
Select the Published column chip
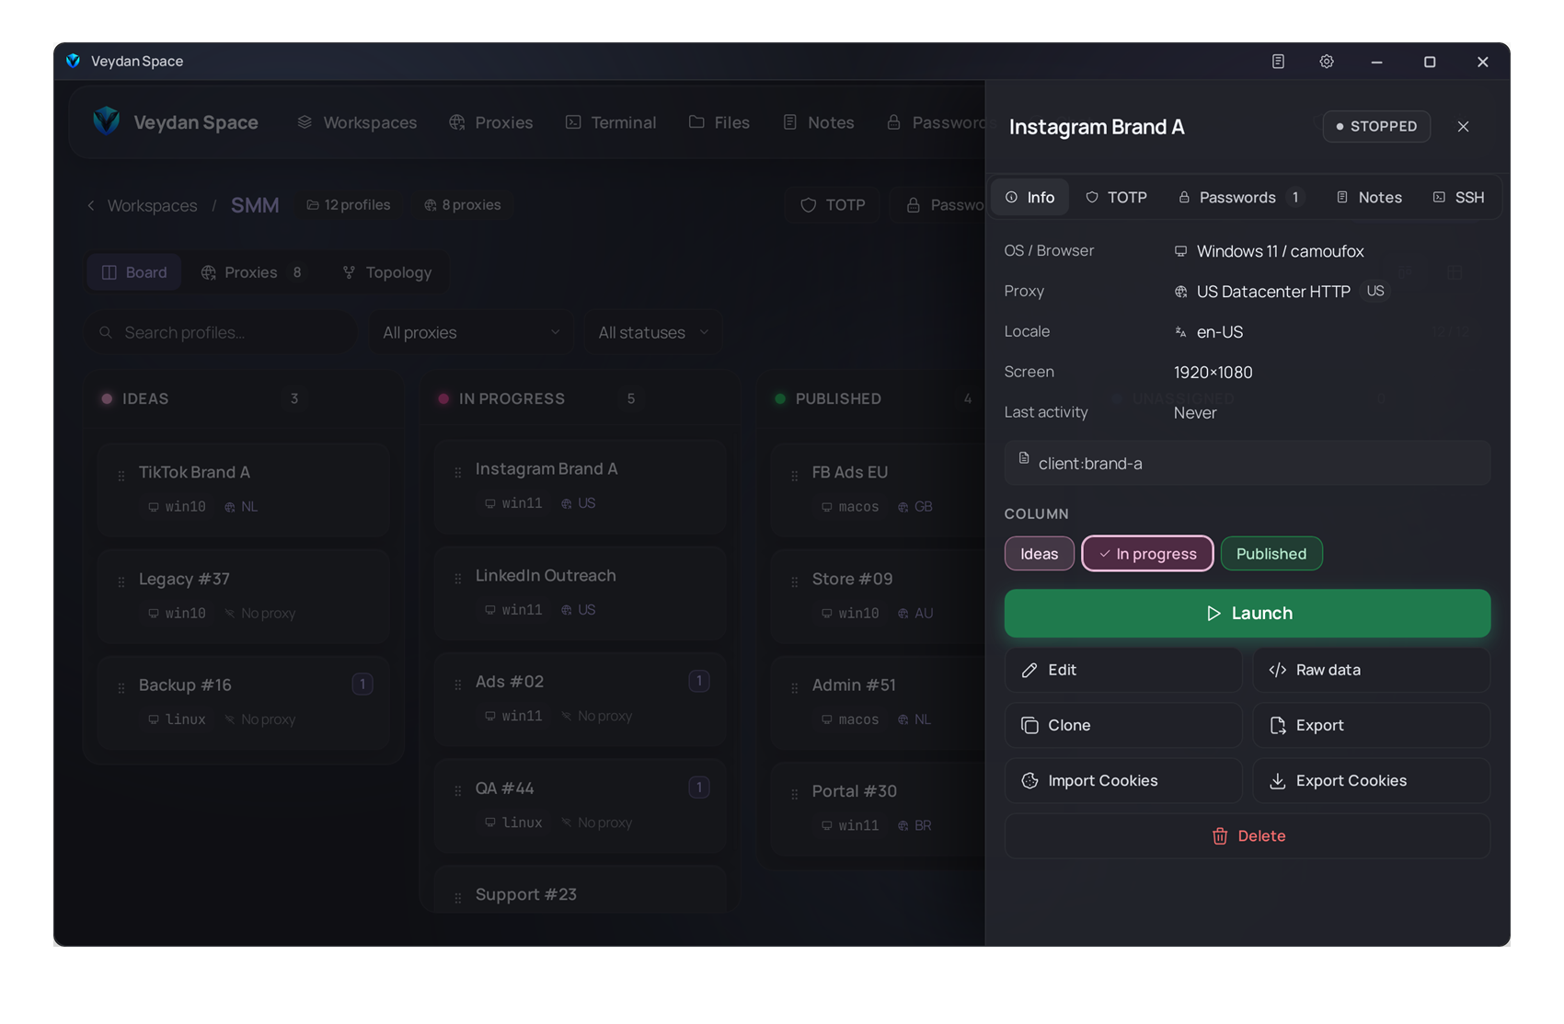point(1271,554)
